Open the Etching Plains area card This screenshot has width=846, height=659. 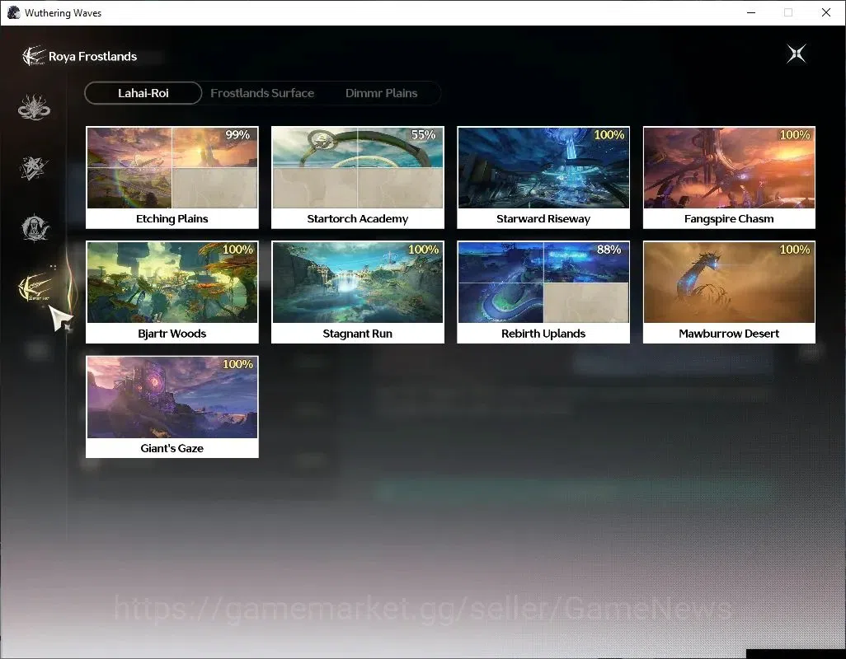[172, 177]
